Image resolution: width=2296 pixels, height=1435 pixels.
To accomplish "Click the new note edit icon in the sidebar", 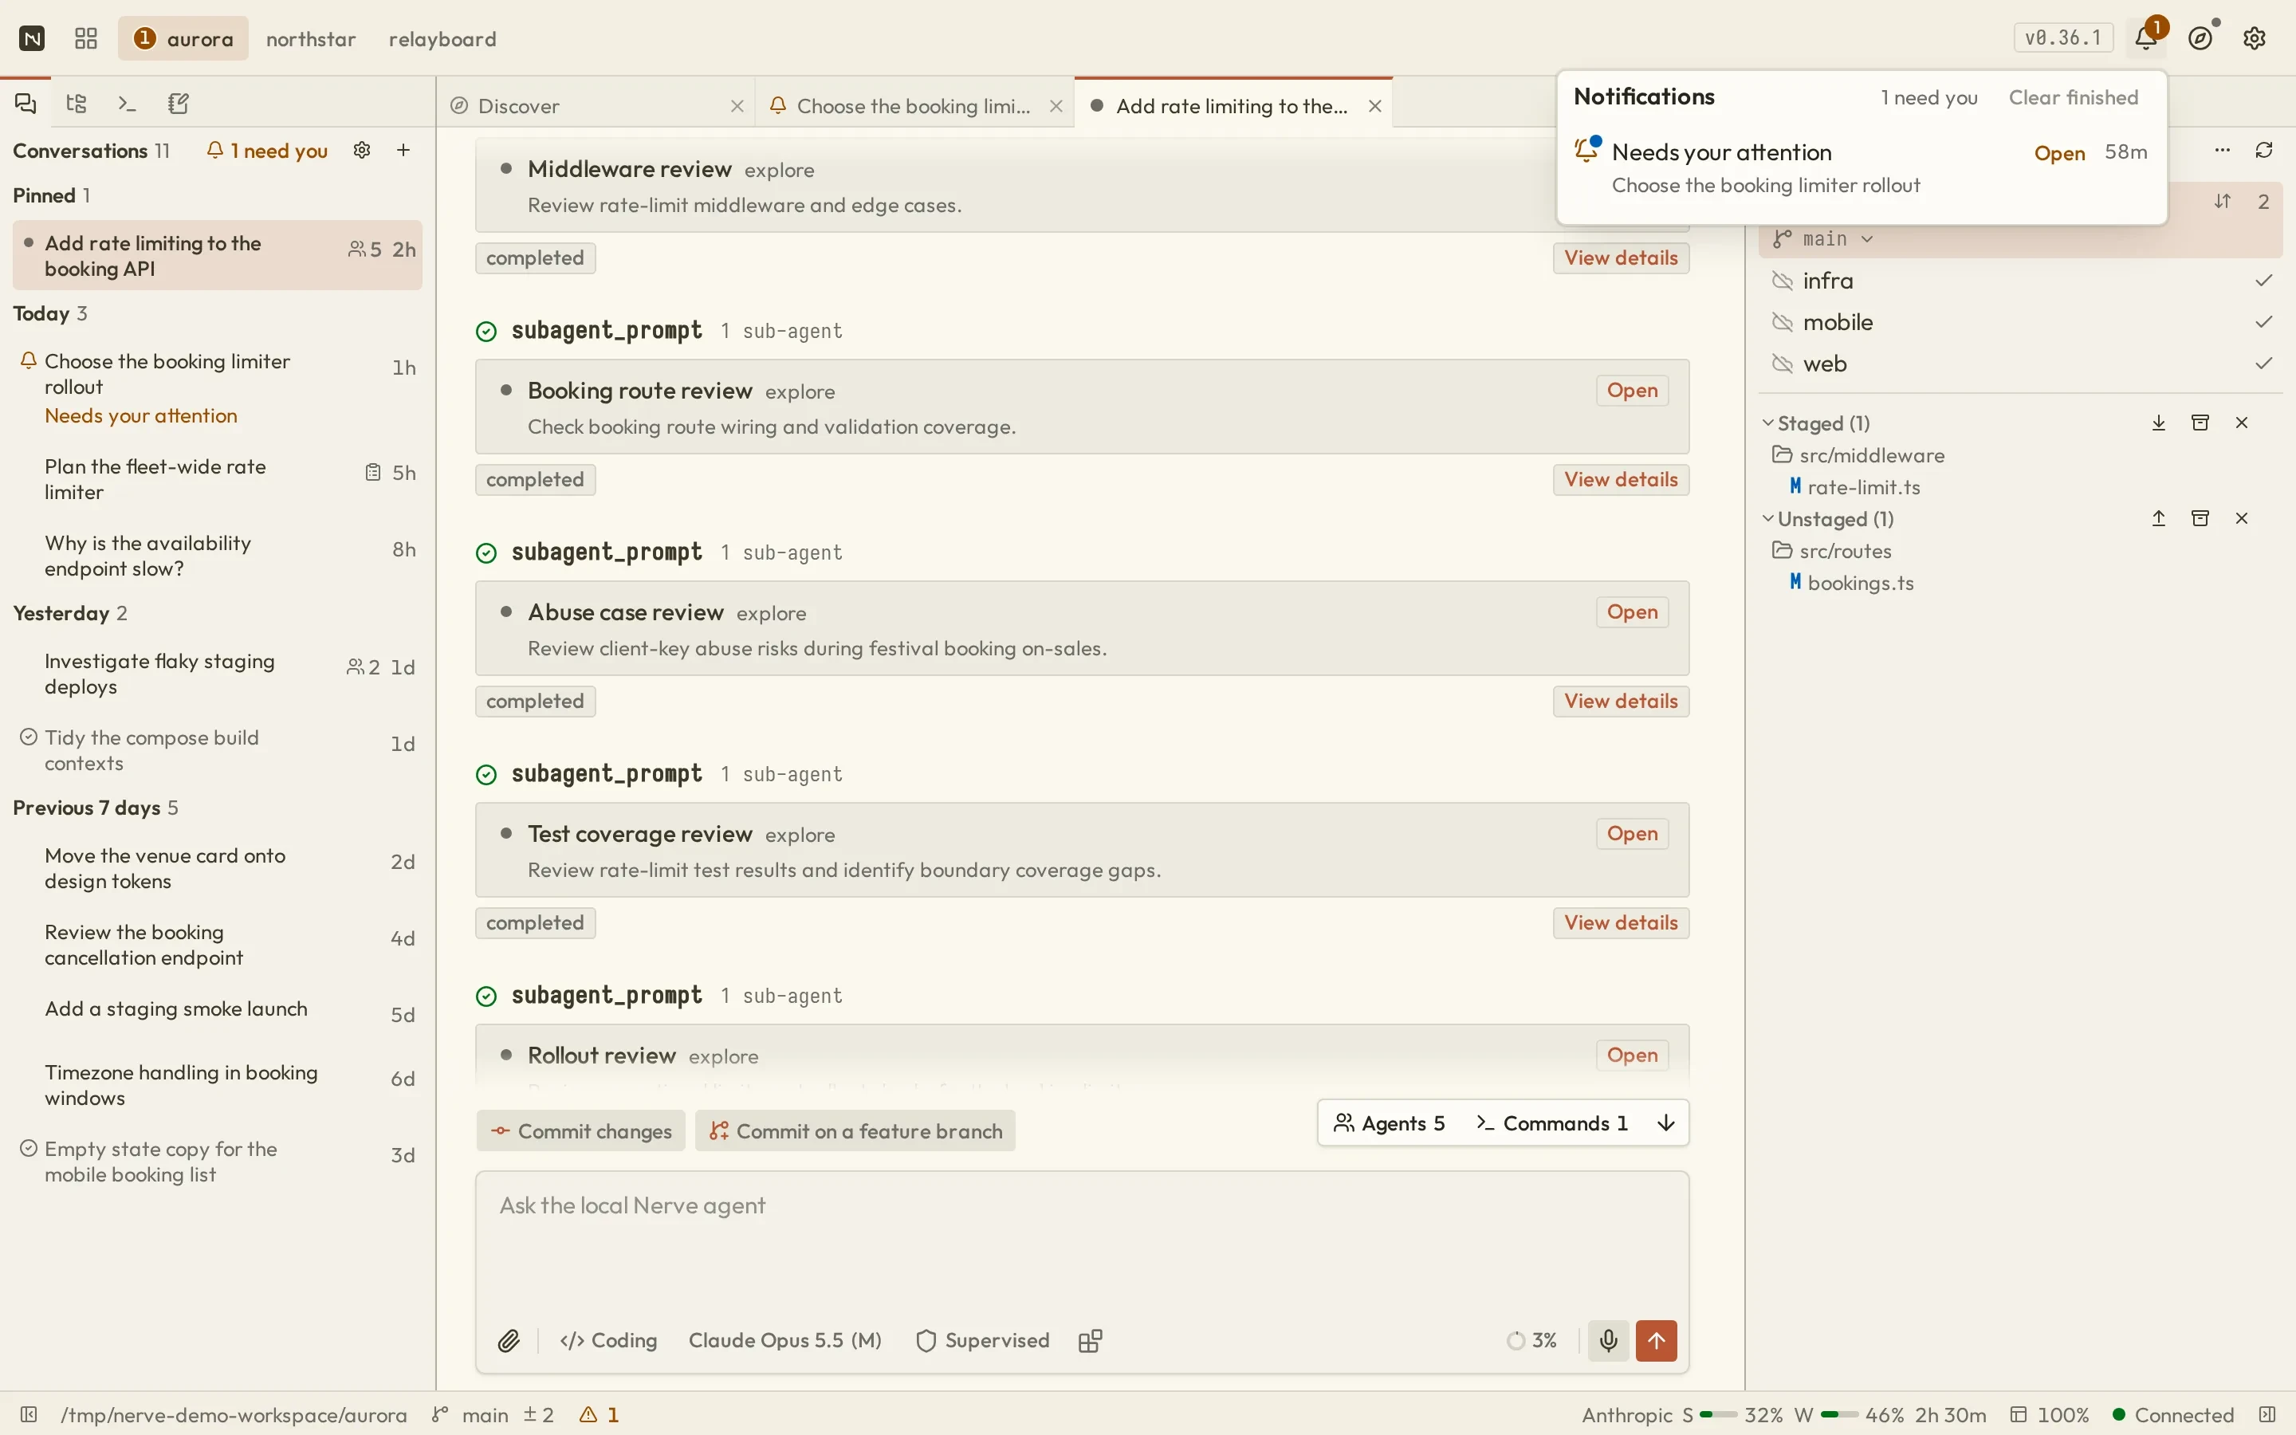I will click(x=179, y=104).
